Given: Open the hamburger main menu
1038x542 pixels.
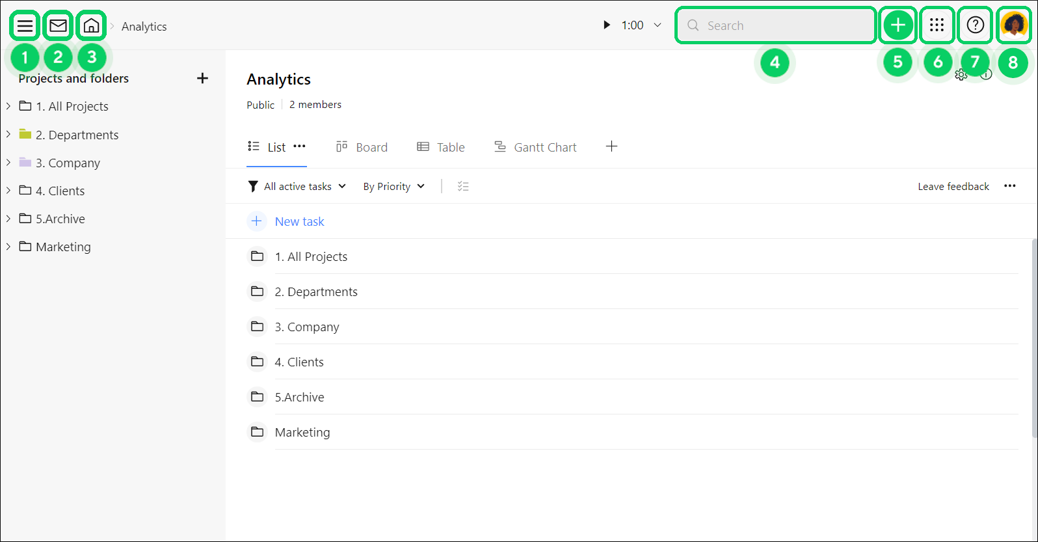Looking at the screenshot, I should coord(25,26).
